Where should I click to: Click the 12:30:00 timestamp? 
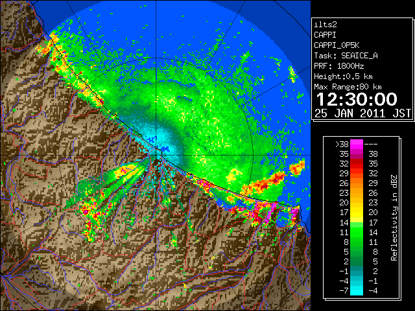[357, 99]
